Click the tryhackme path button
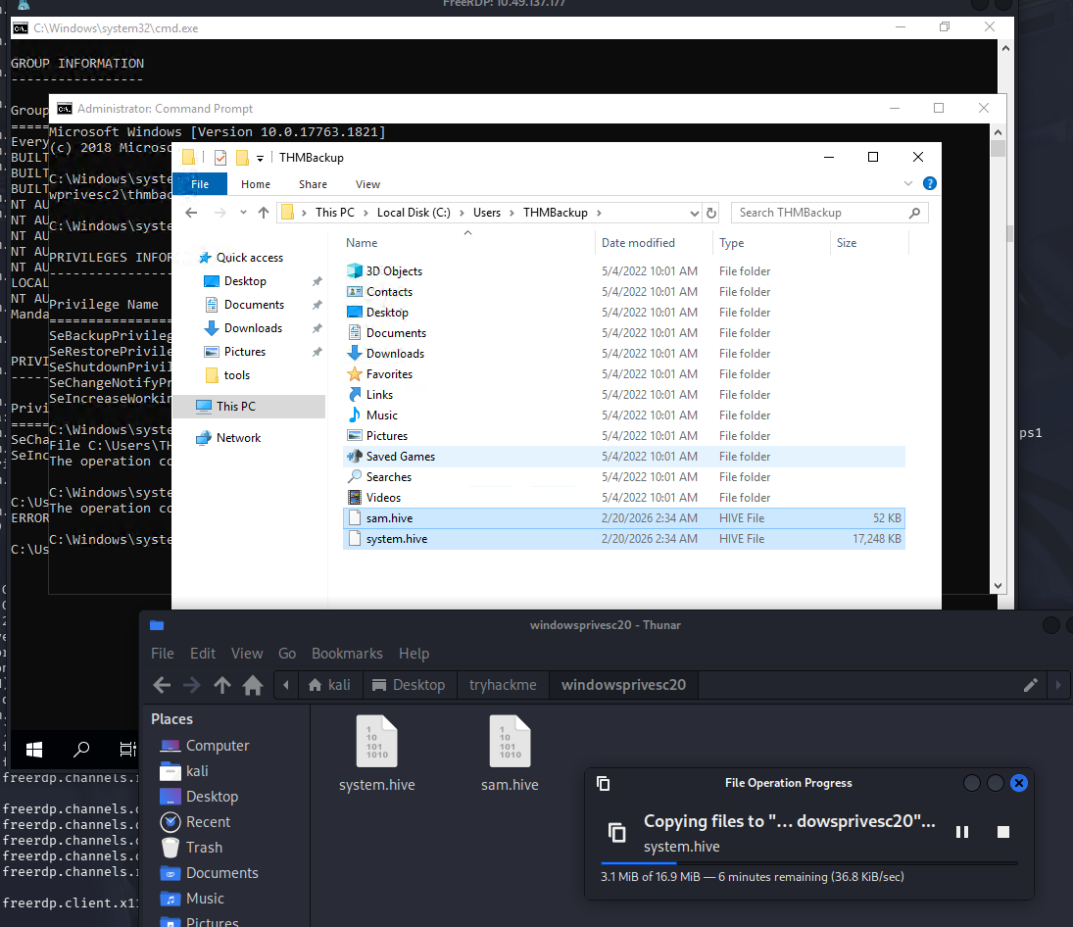This screenshot has height=927, width=1073. [x=503, y=685]
